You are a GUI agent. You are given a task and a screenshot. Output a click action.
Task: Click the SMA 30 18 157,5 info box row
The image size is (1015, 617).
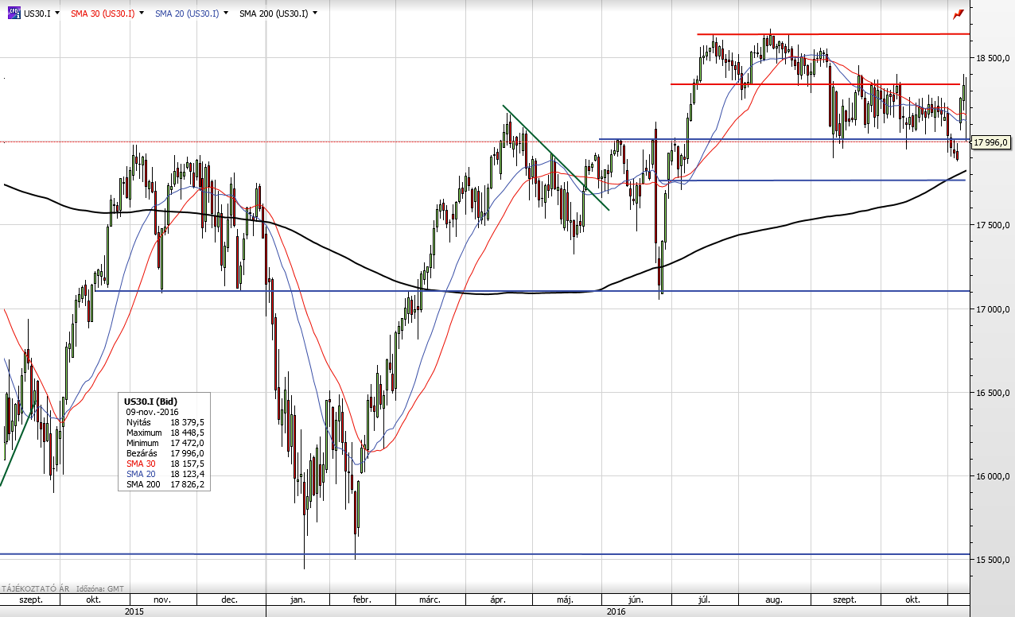(x=165, y=464)
